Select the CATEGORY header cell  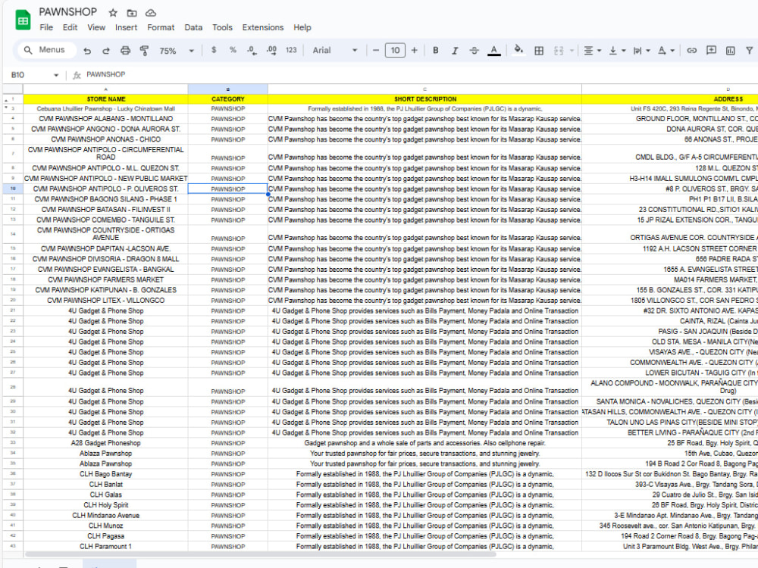click(227, 99)
